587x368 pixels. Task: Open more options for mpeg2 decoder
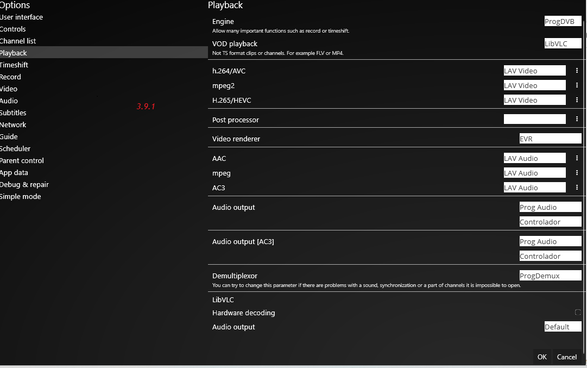577,85
